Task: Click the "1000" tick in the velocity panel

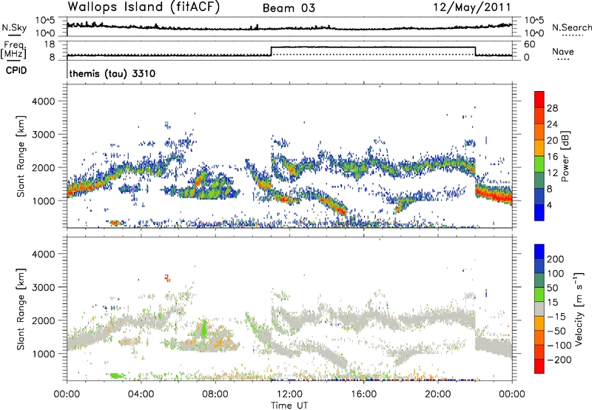Action: click(x=44, y=354)
